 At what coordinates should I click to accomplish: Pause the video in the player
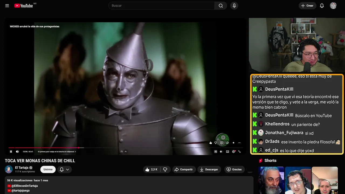[11, 151]
